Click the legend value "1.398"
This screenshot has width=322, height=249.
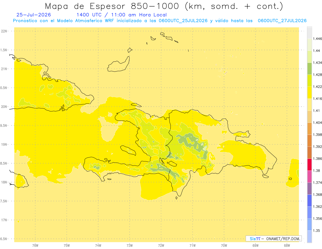click(x=317, y=135)
